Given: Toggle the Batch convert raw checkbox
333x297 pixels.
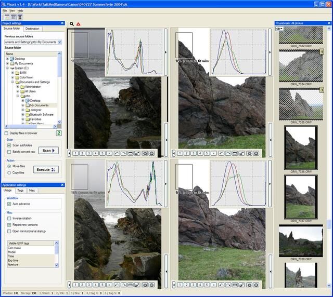Looking at the screenshot, I should tap(9, 152).
